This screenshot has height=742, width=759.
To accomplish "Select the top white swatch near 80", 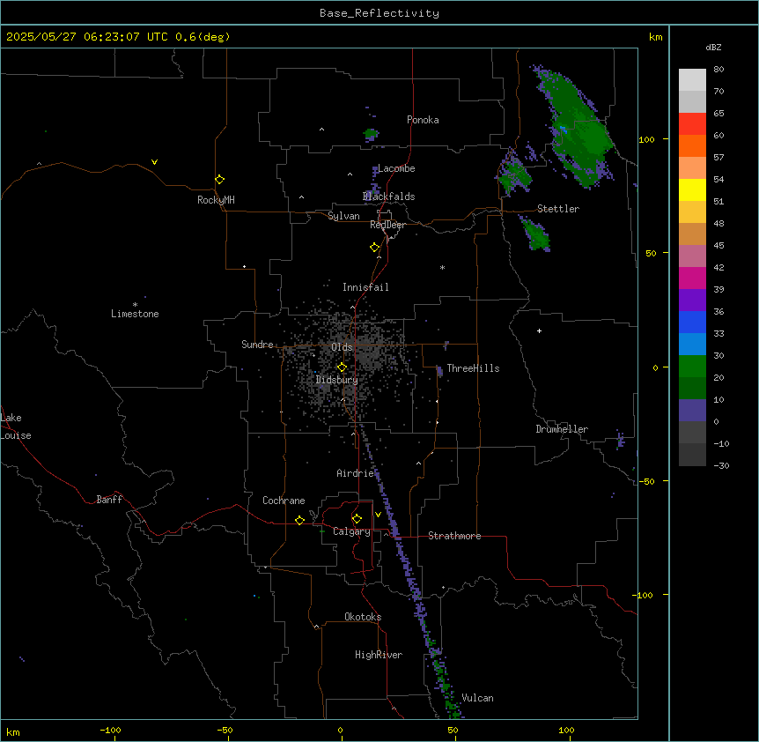I will tap(692, 80).
